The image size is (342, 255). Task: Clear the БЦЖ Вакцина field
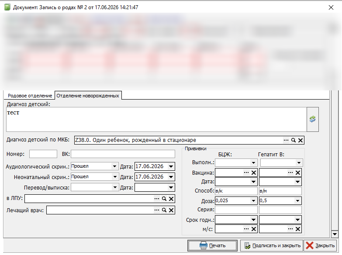click(254, 172)
